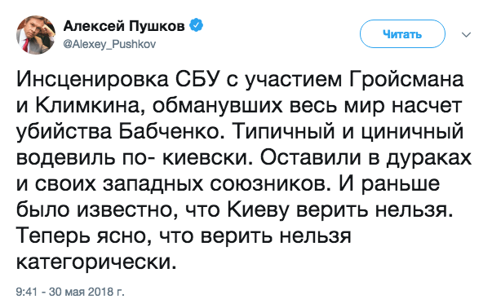Click the word Инсценировка in the tweet
492x308 pixels.
(92, 80)
